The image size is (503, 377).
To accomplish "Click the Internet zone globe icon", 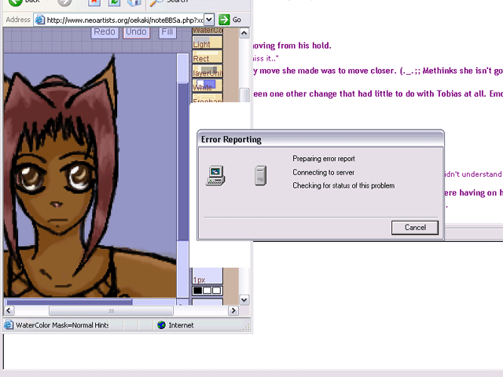I will pos(161,325).
